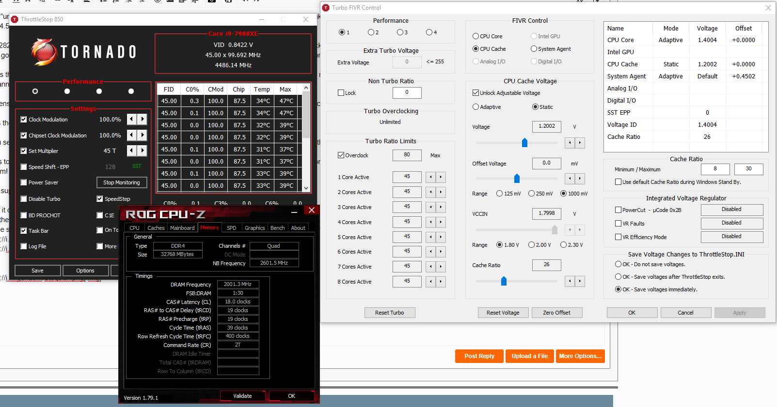Select System Agent in FIVR Control
This screenshot has width=777, height=407.
point(534,49)
